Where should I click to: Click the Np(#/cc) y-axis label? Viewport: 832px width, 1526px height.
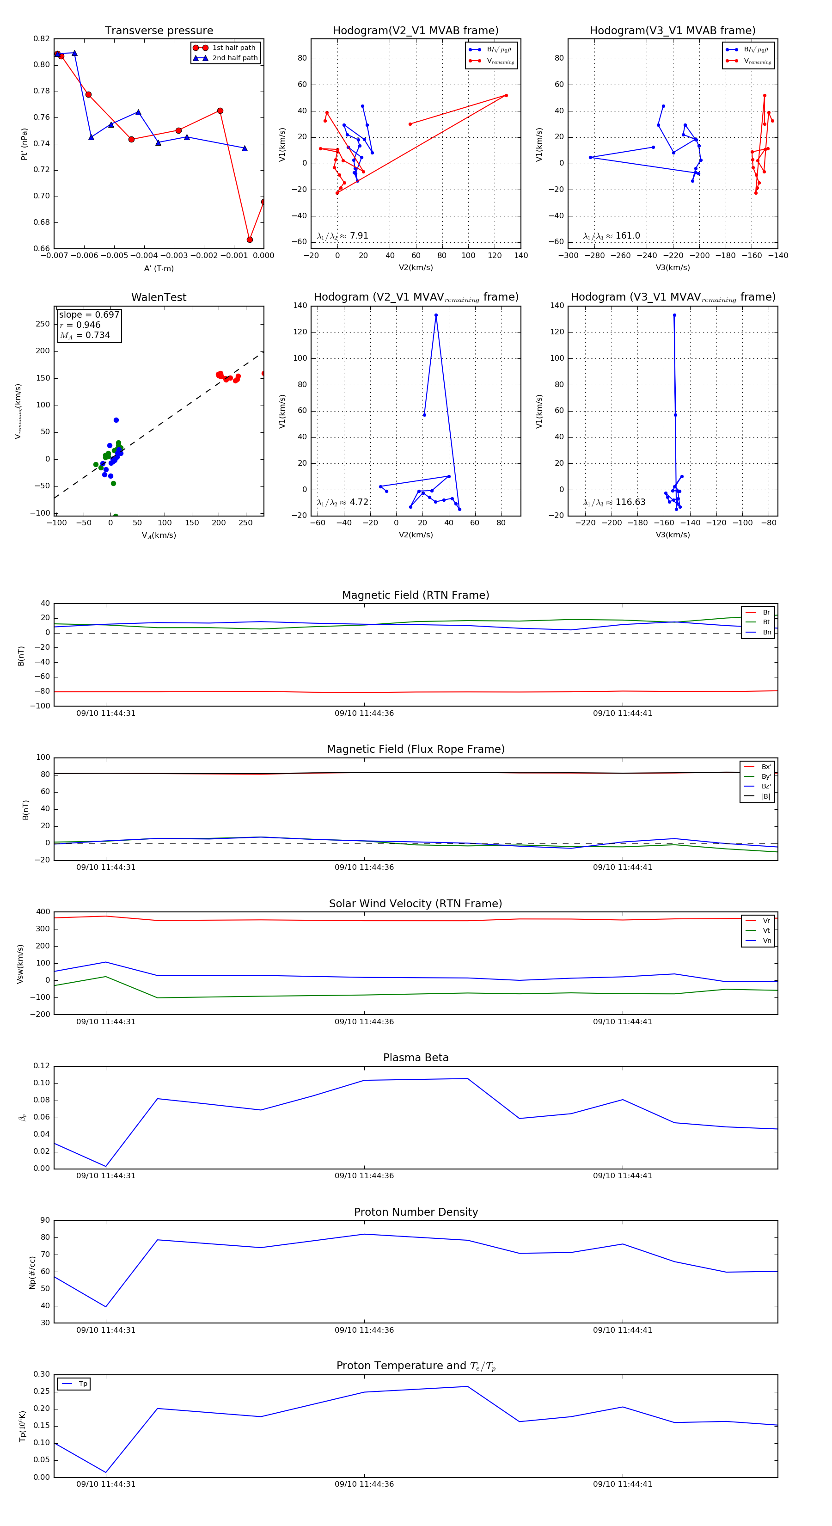pos(32,1273)
